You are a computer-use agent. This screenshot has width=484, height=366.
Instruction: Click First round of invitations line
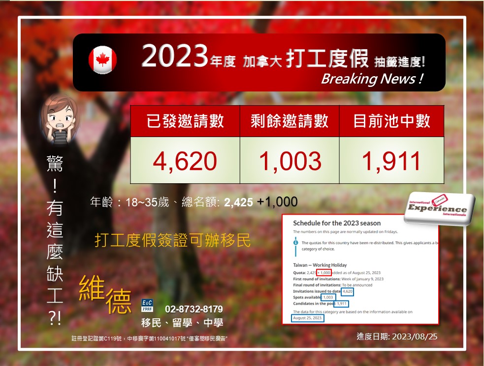pyautogui.click(x=338, y=279)
